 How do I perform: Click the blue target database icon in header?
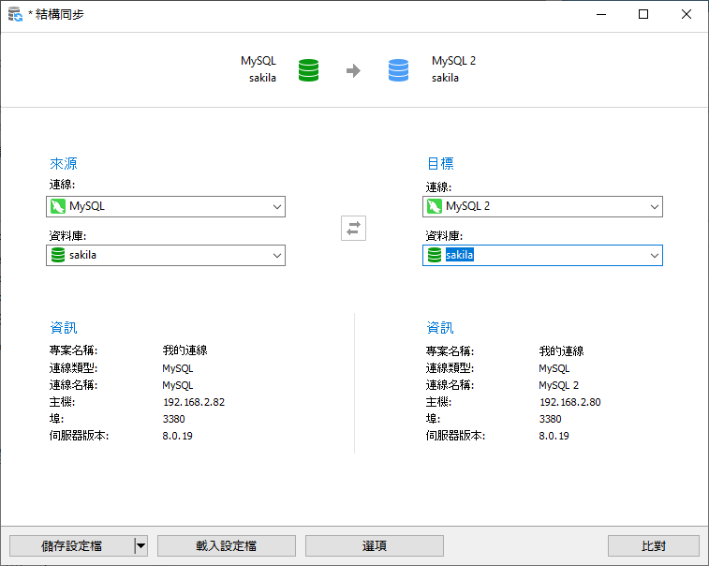[398, 70]
